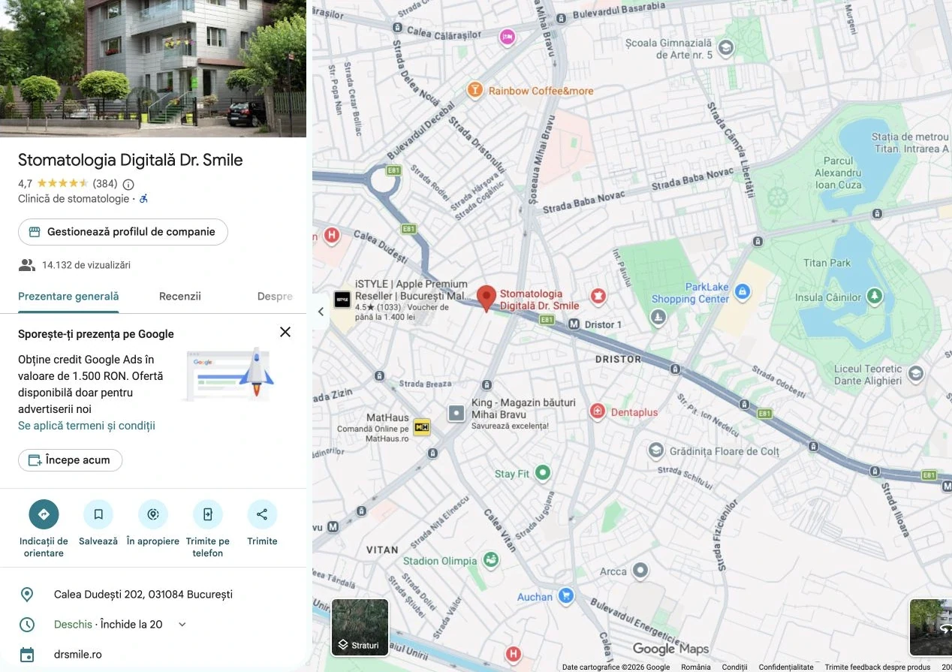Open rating info icon beside (384)
This screenshot has height=672, width=952.
click(128, 184)
